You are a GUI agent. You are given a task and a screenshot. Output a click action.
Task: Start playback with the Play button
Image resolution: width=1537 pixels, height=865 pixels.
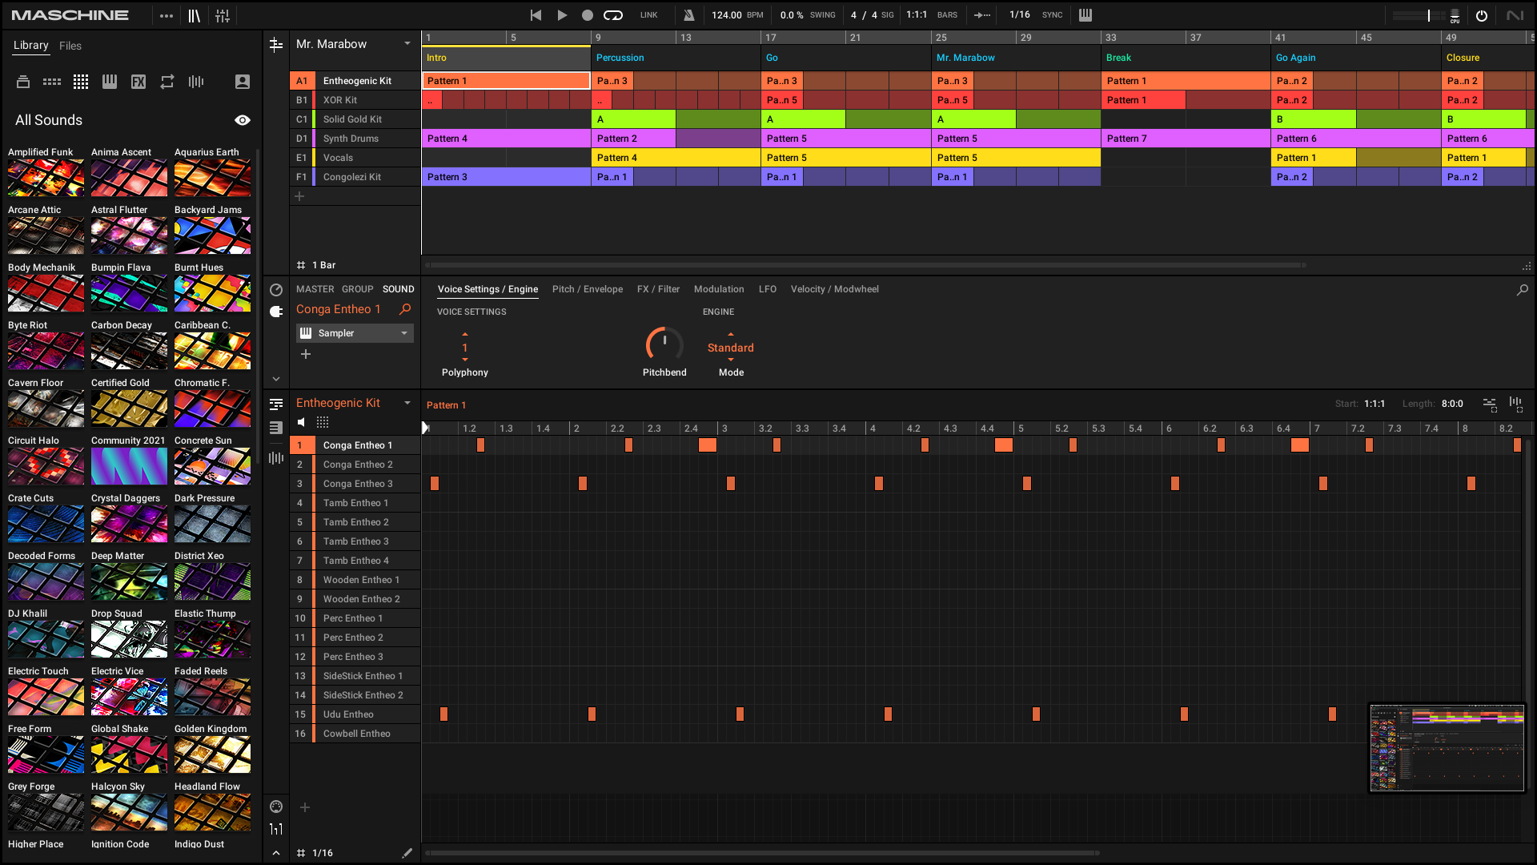[x=562, y=15]
